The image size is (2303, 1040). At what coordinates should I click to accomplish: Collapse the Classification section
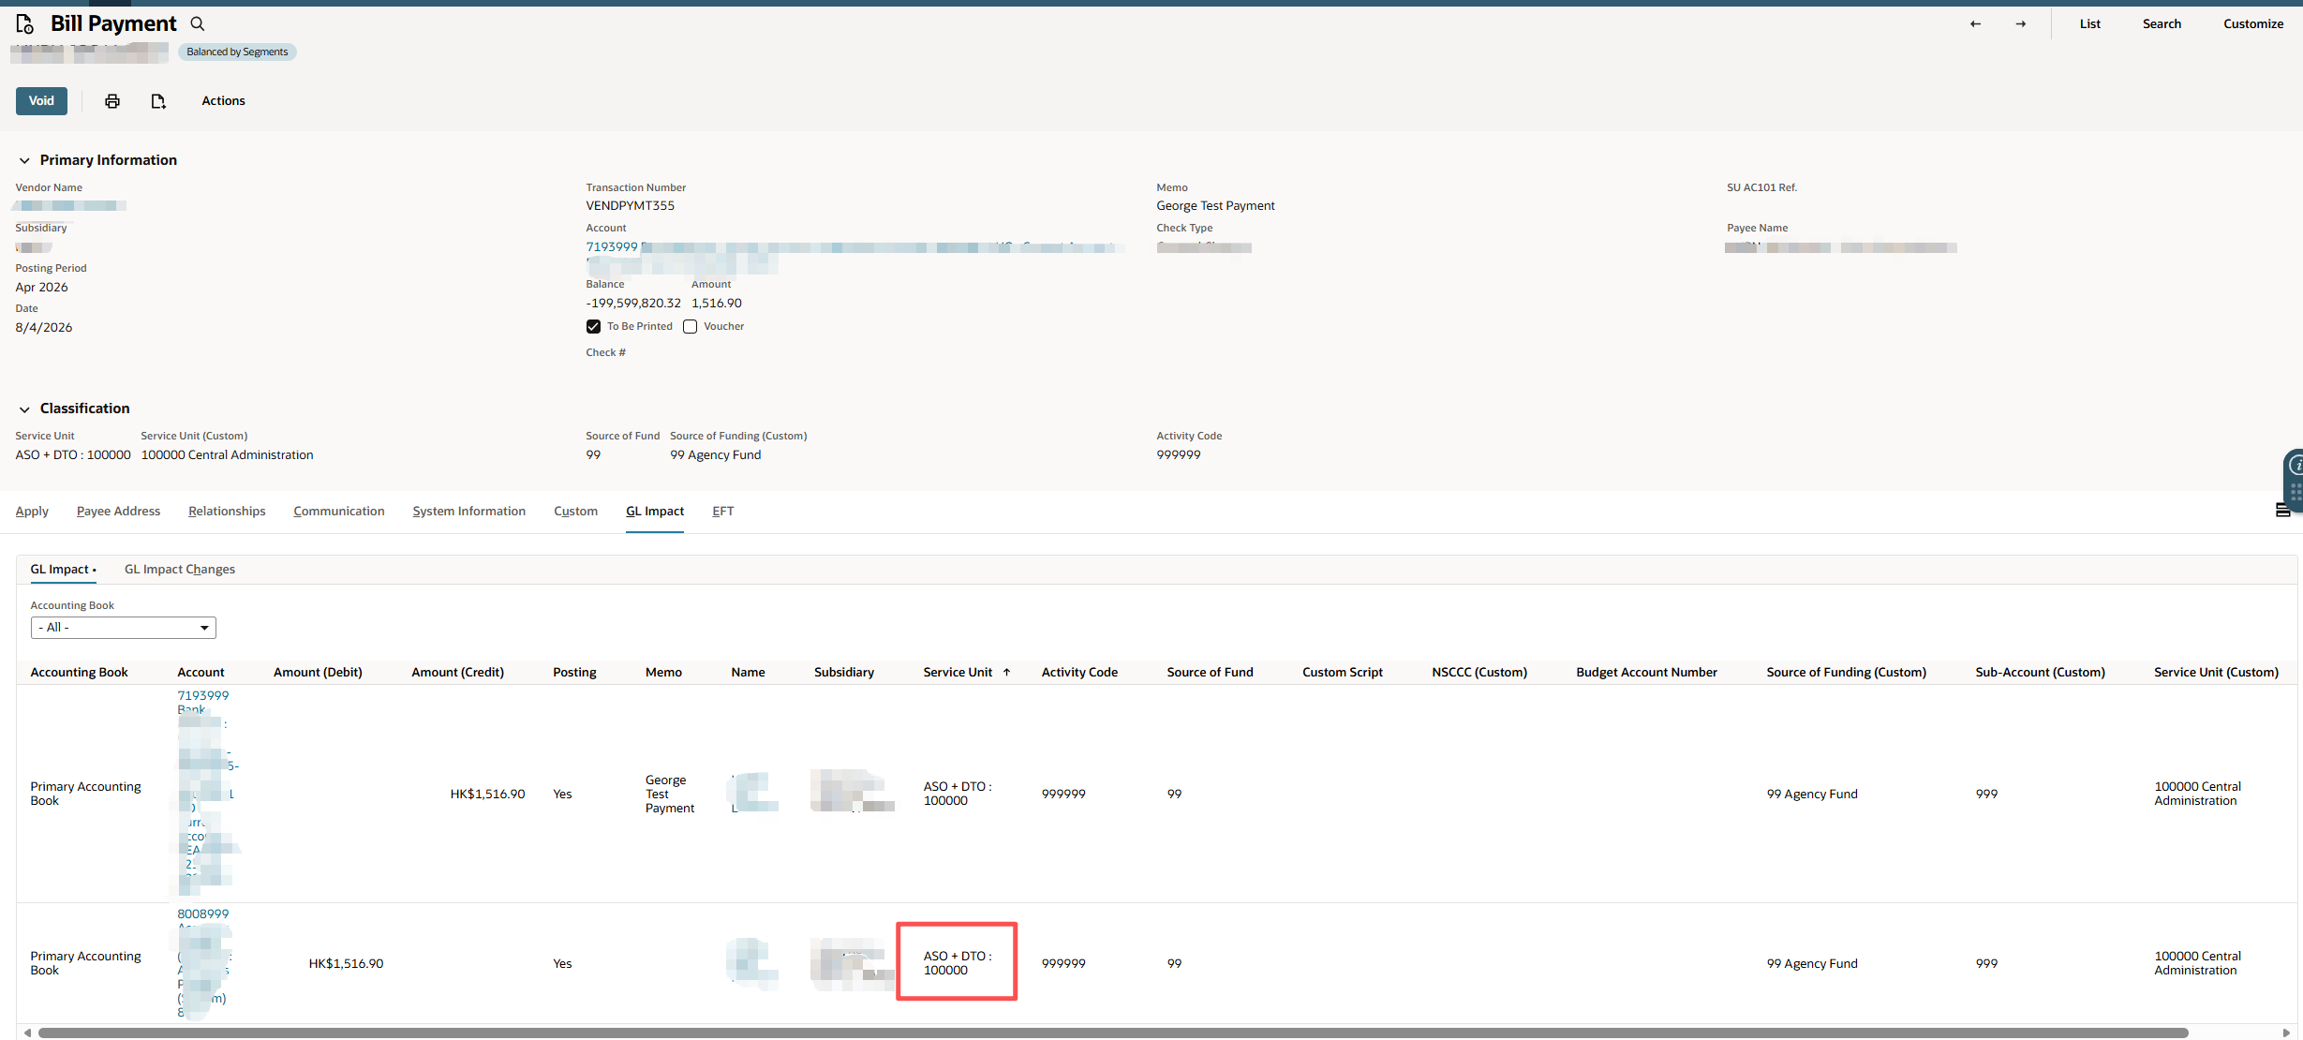24,409
